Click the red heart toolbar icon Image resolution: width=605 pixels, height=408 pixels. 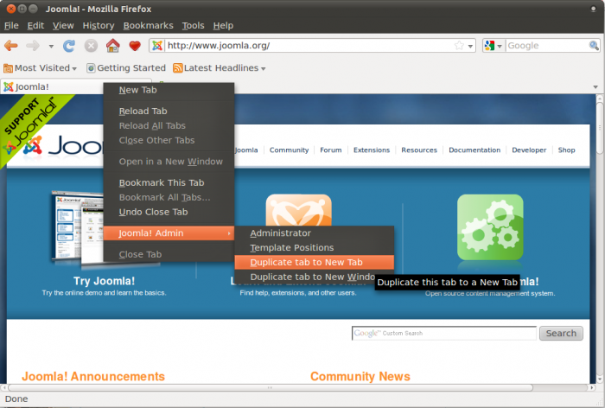click(x=135, y=46)
